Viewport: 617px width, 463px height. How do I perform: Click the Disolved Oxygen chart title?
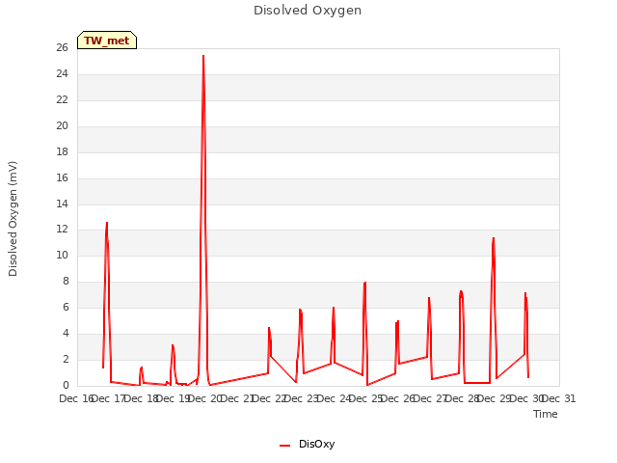[x=308, y=11]
